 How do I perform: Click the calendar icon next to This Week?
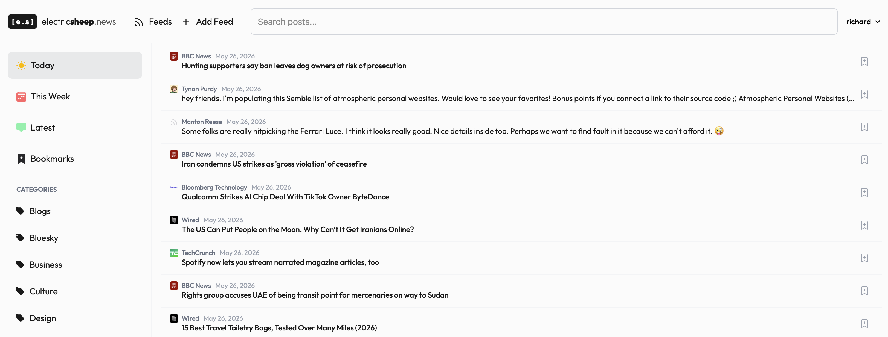coord(21,97)
